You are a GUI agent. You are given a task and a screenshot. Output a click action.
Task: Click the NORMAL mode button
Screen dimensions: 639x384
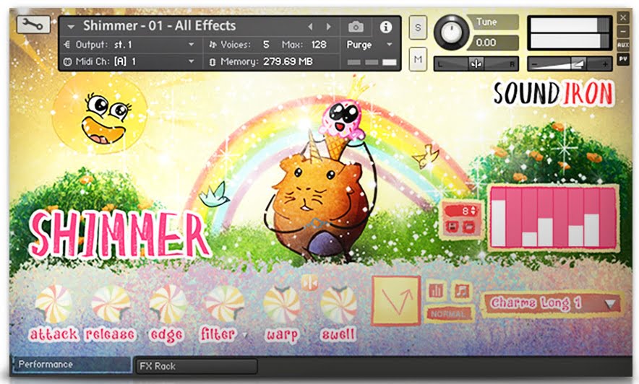449,314
